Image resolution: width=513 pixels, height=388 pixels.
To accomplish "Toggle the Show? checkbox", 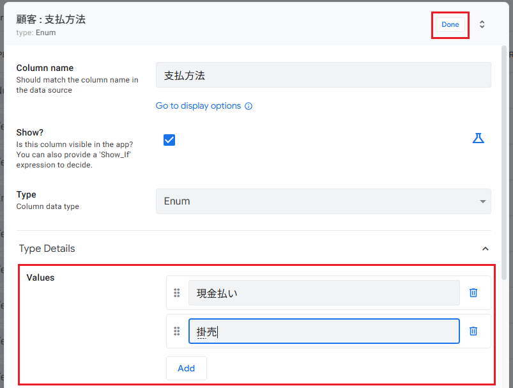I will 169,140.
